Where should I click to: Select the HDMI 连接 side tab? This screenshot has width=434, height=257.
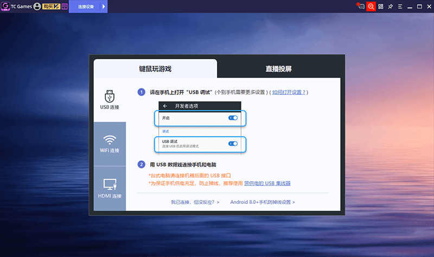pyautogui.click(x=110, y=188)
